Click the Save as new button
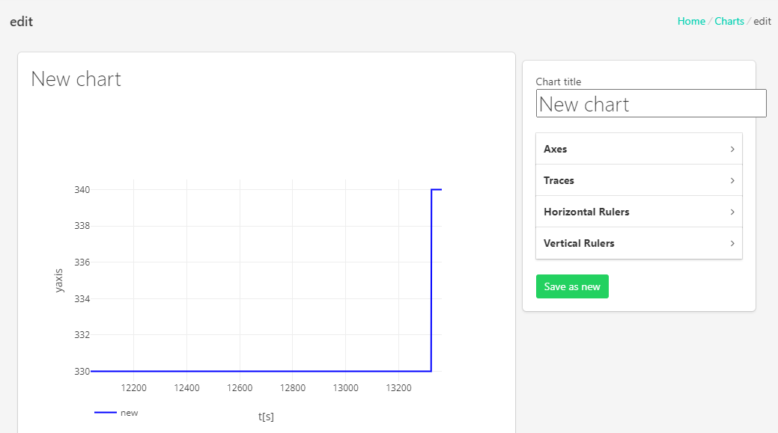The image size is (778, 433). (572, 286)
